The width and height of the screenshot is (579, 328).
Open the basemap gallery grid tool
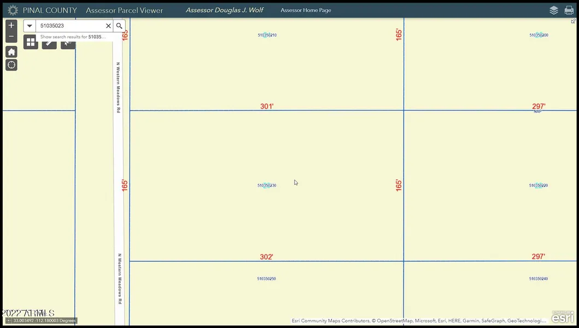(x=31, y=42)
